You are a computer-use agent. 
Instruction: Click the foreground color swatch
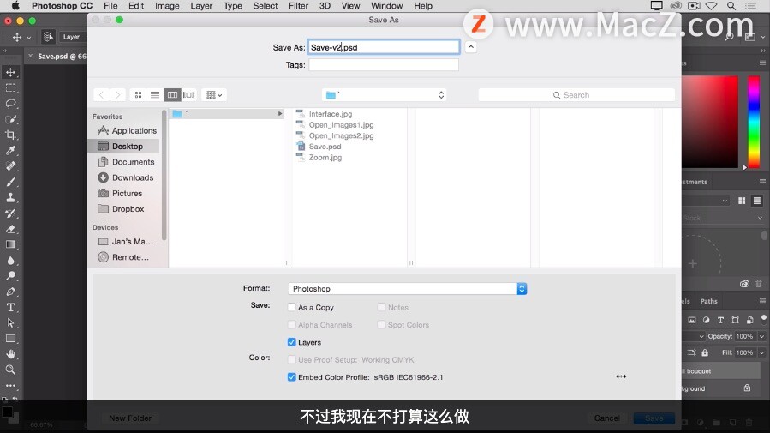coord(7,412)
